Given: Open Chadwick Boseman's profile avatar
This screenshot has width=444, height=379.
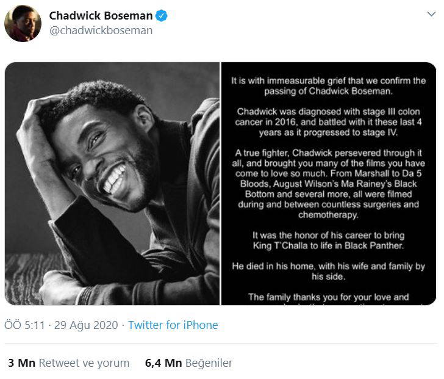Looking at the screenshot, I should (23, 24).
